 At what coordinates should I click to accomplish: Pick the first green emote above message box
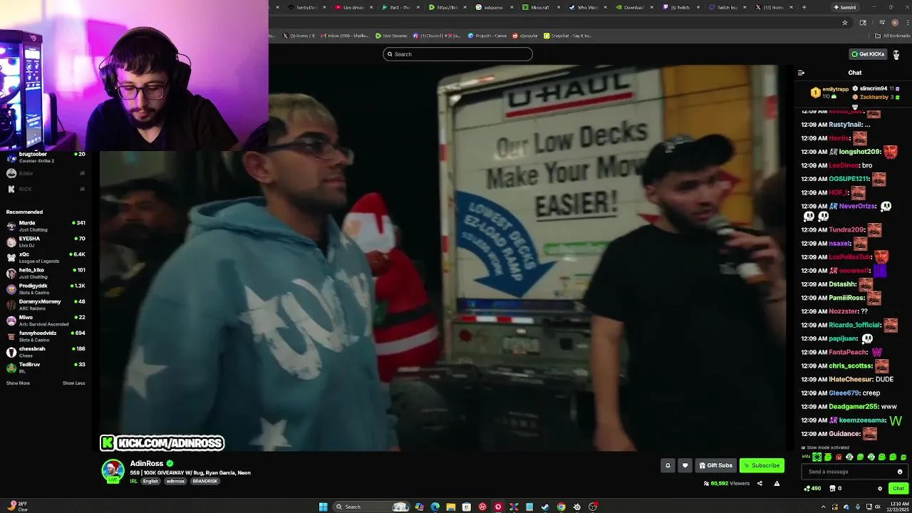(817, 457)
